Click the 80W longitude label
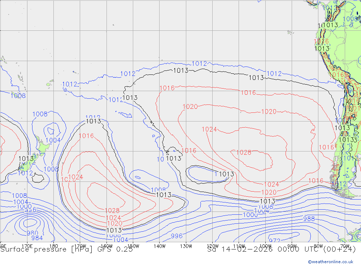The image size is (361, 265). (x=318, y=246)
